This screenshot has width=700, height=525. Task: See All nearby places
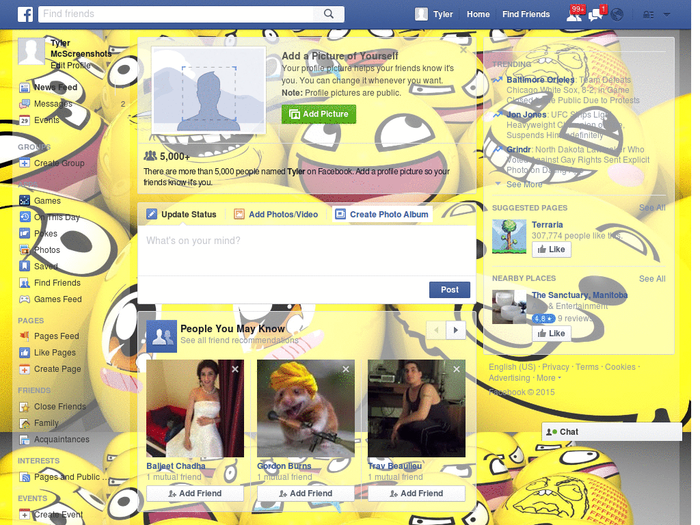click(651, 279)
